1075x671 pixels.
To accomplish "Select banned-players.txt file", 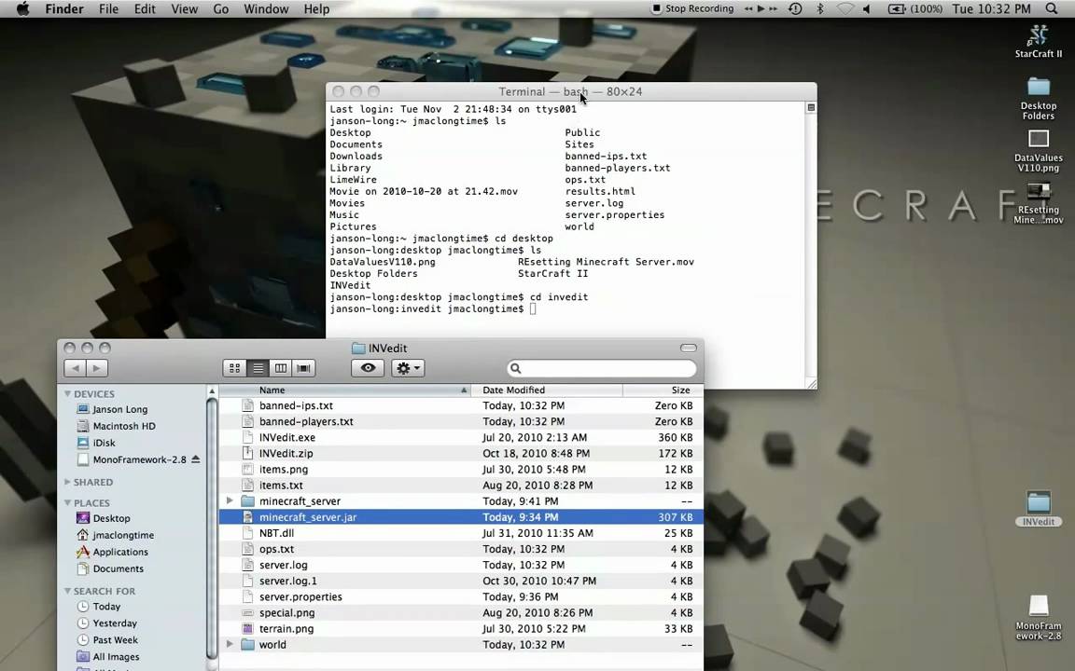I will coord(461,422).
